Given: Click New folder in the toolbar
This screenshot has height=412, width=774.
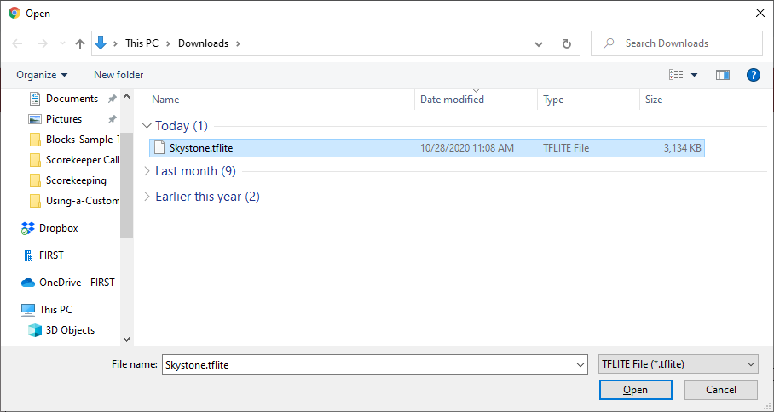Looking at the screenshot, I should [118, 75].
